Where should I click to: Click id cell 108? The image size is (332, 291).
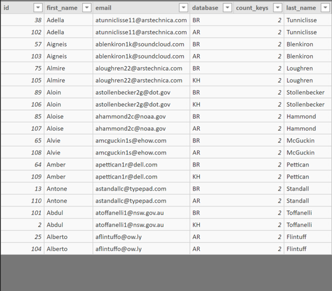[22, 152]
